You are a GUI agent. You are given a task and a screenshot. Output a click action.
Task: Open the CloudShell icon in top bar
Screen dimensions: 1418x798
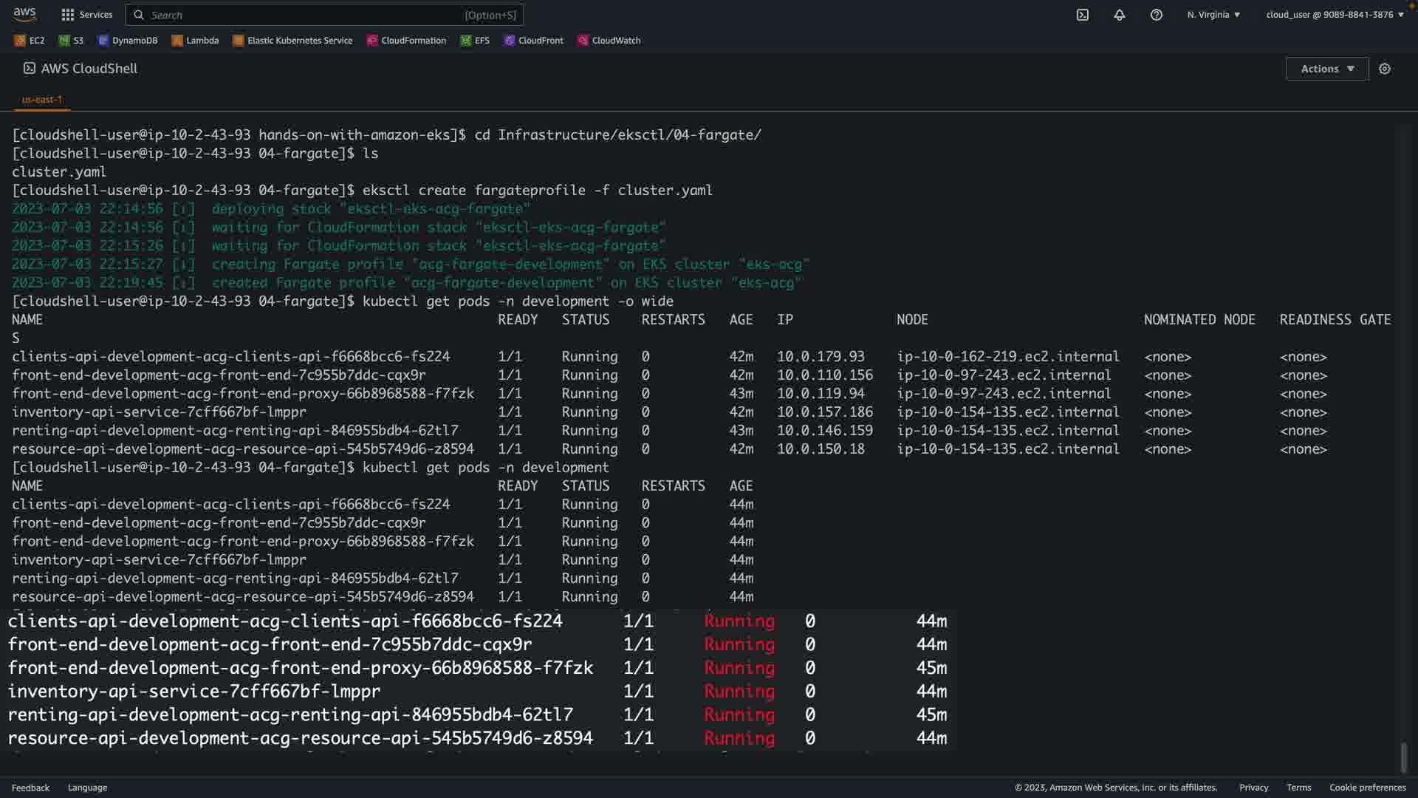coord(1082,15)
